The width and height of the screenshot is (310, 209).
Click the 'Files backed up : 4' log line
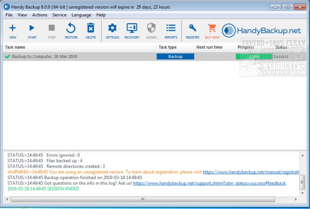(45, 161)
